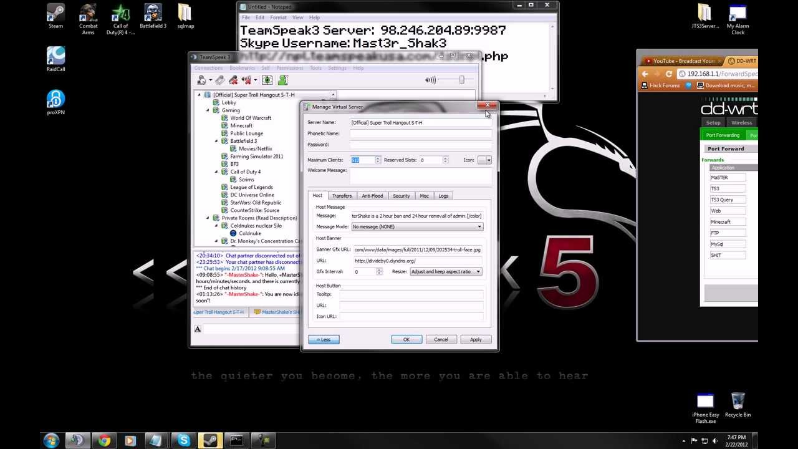This screenshot has height=449, width=798.
Task: Open the Recycle Bin
Action: click(738, 404)
